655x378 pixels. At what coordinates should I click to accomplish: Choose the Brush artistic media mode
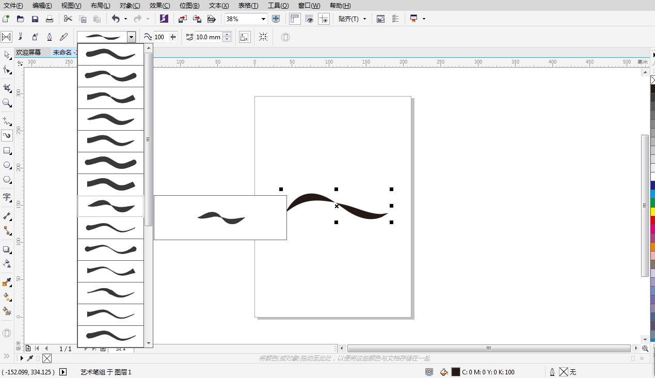tap(21, 37)
